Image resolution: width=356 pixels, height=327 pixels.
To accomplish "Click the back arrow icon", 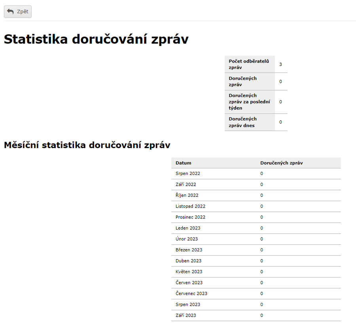I will [10, 11].
